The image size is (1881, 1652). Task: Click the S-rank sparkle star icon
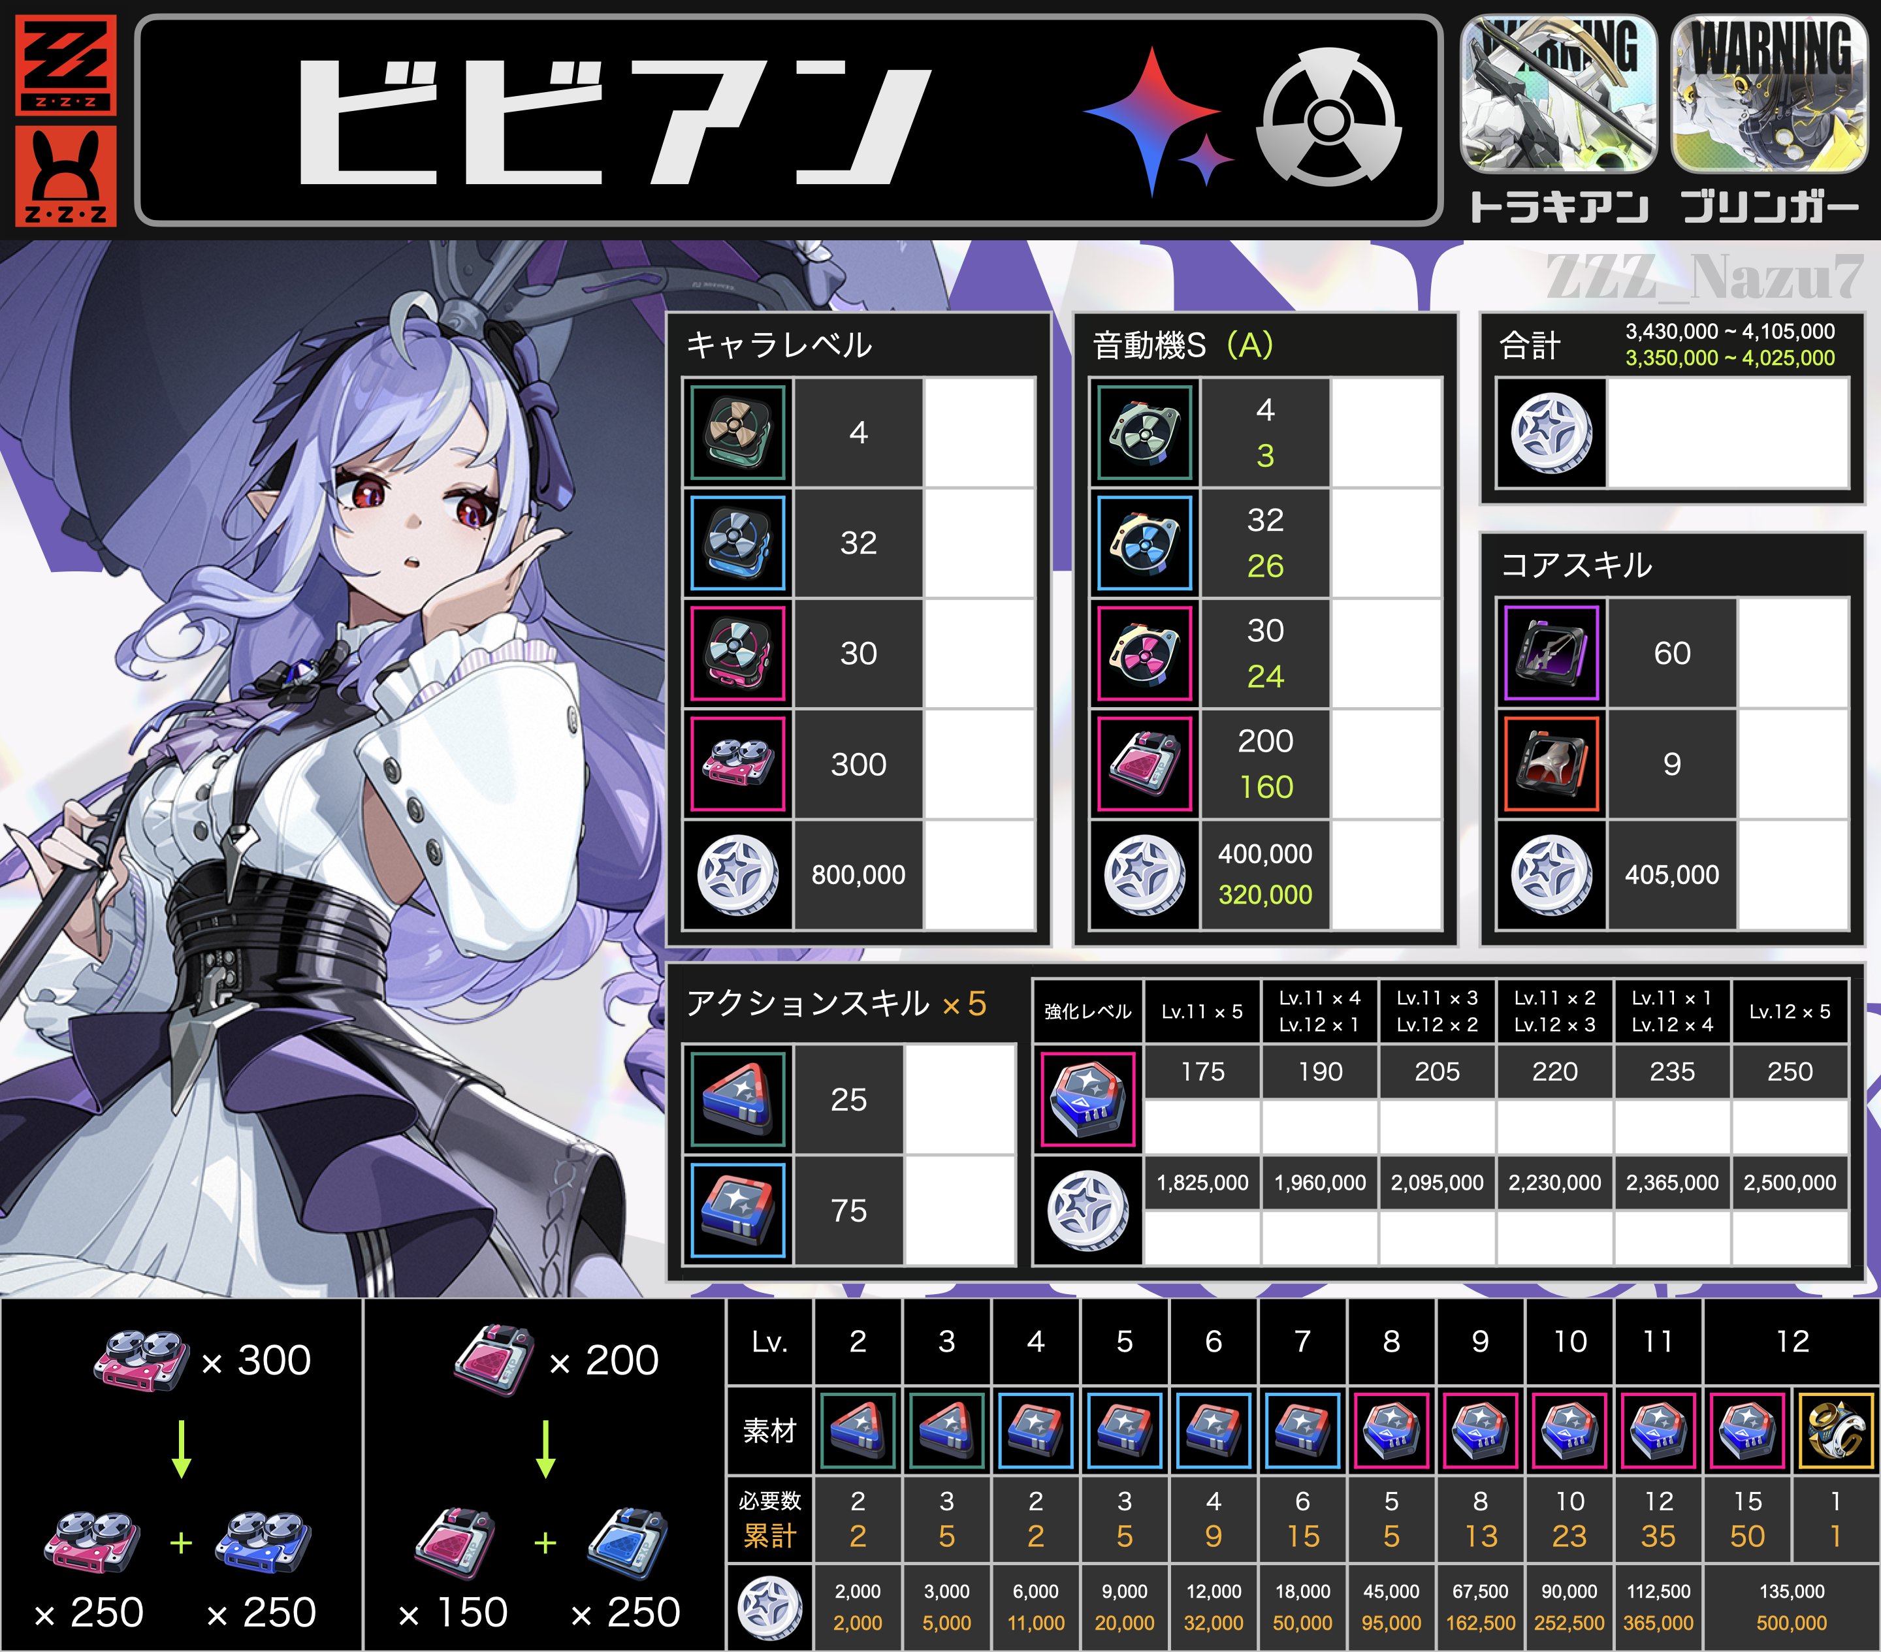[1159, 122]
